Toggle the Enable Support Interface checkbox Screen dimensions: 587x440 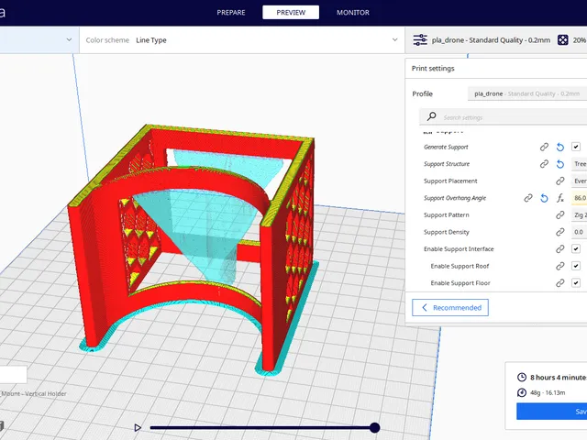(576, 248)
